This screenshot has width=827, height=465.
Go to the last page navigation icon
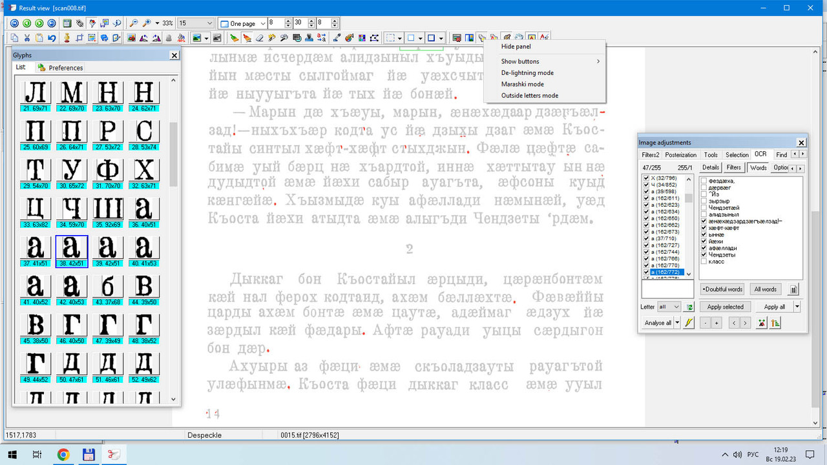(52, 23)
